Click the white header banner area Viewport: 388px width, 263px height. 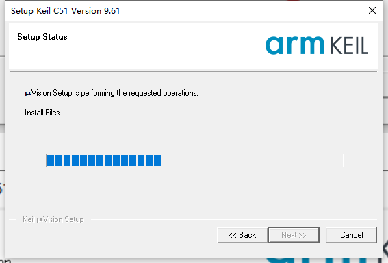tap(194, 46)
